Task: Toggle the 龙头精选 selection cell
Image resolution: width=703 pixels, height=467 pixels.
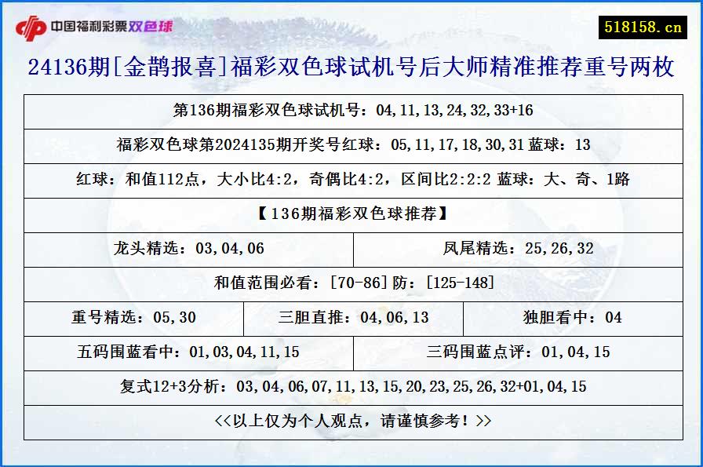Action: click(191, 250)
